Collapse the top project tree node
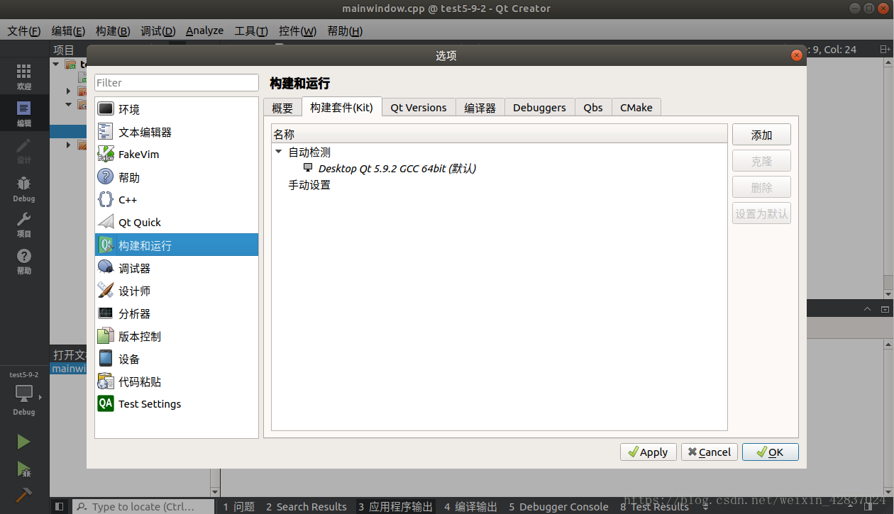This screenshot has width=894, height=514. point(56,64)
